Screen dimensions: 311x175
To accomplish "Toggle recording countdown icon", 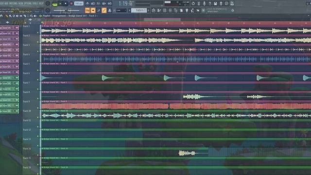I will pos(98,3).
